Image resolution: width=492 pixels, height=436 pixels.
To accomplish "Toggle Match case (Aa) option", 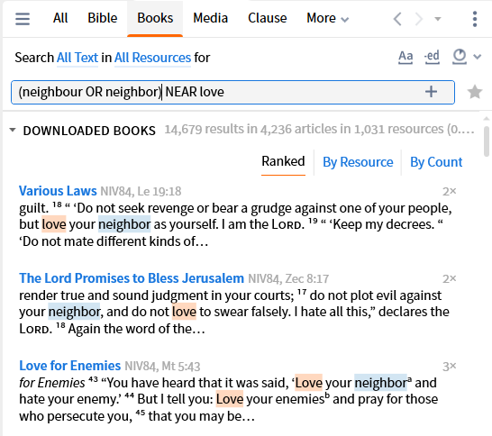I will pyautogui.click(x=405, y=57).
